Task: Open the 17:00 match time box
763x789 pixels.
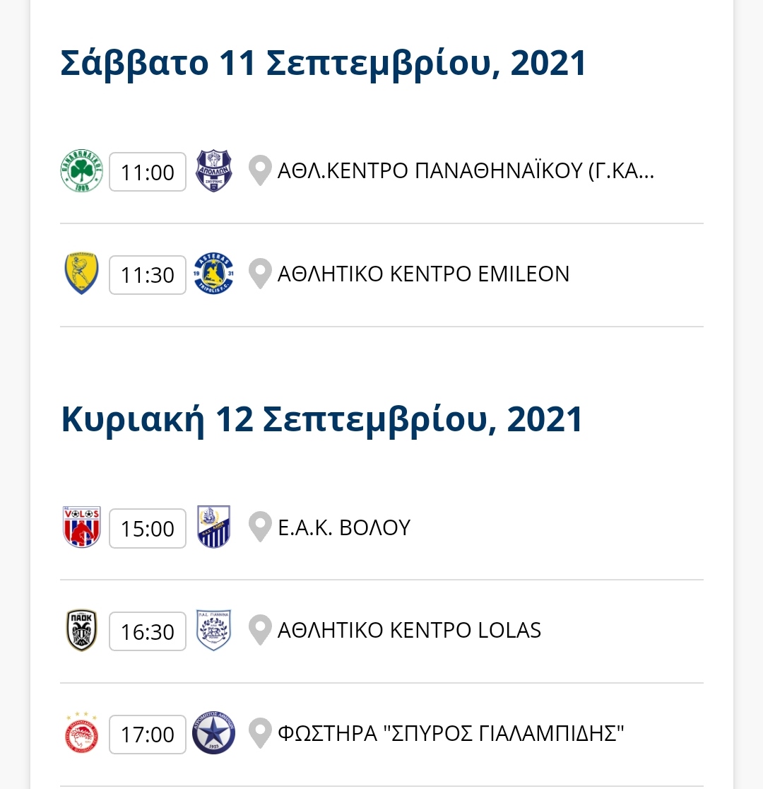Action: point(148,735)
